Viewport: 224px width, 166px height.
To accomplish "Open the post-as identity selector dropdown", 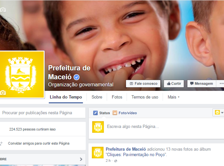I will pos(219,113).
